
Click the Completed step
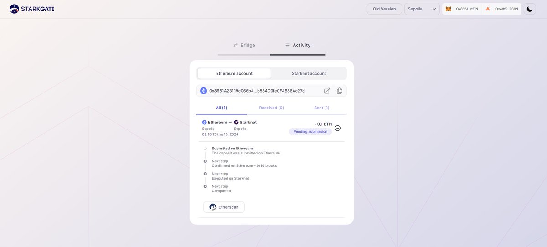click(222, 191)
